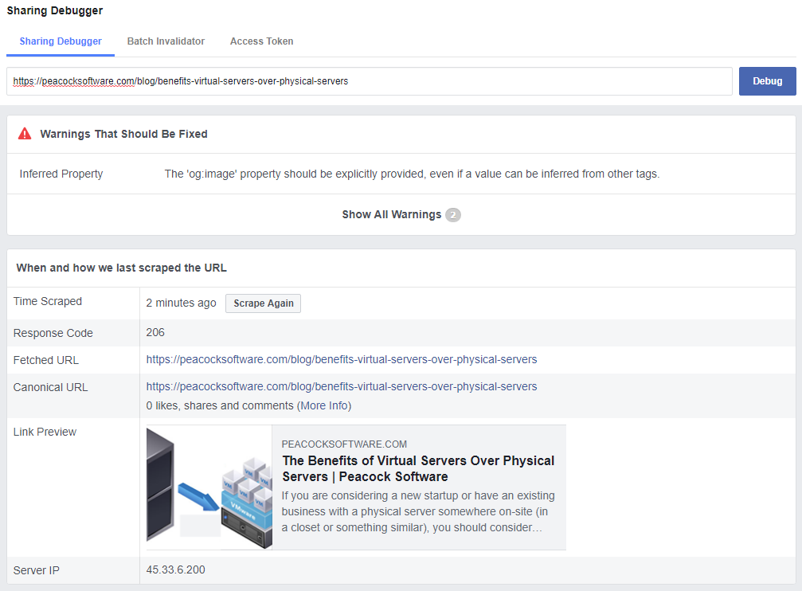Select the response code value 206
Screen dimensions: 802x591
point(155,333)
